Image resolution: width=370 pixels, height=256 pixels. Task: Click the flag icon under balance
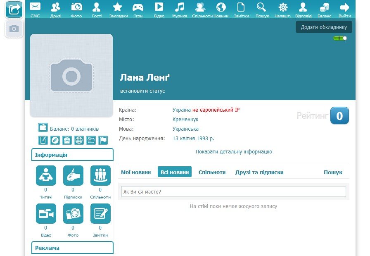click(103, 140)
